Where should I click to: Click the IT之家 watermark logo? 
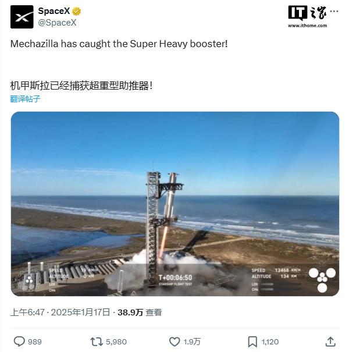(x=307, y=13)
